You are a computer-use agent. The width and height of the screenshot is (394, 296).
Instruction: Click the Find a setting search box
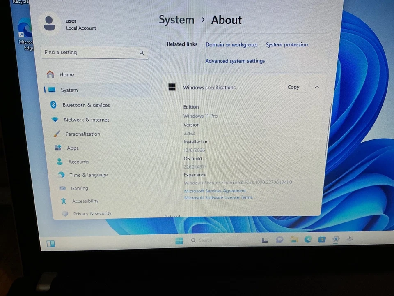[x=94, y=52]
